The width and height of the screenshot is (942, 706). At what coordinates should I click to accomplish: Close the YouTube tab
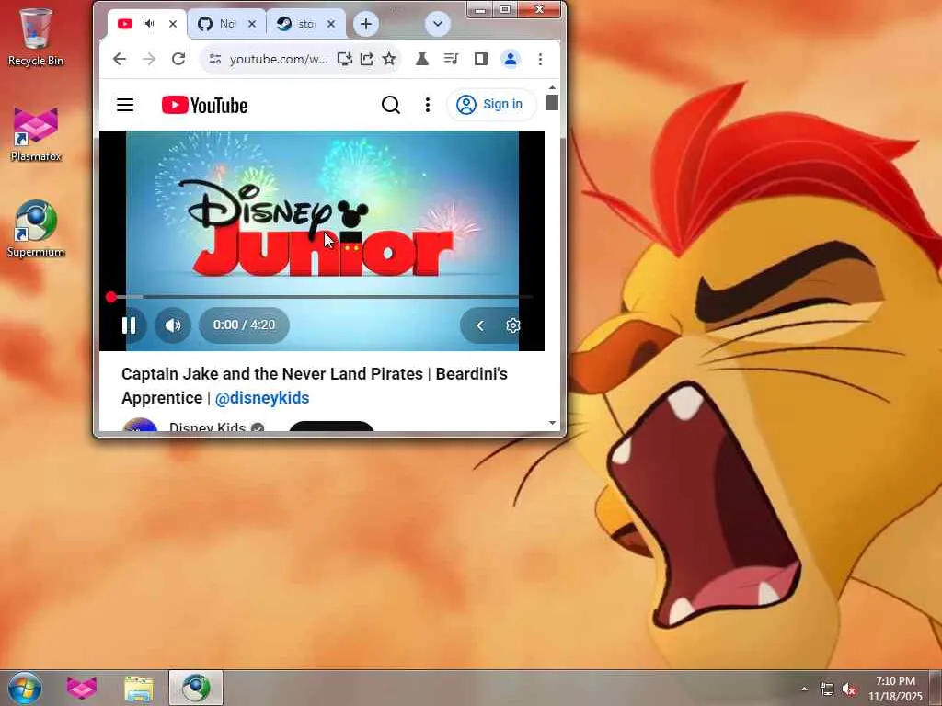[x=173, y=24]
